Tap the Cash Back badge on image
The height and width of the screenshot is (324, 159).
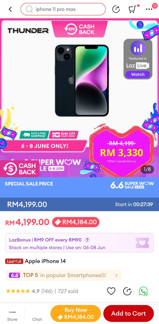pyautogui.click(x=20, y=169)
